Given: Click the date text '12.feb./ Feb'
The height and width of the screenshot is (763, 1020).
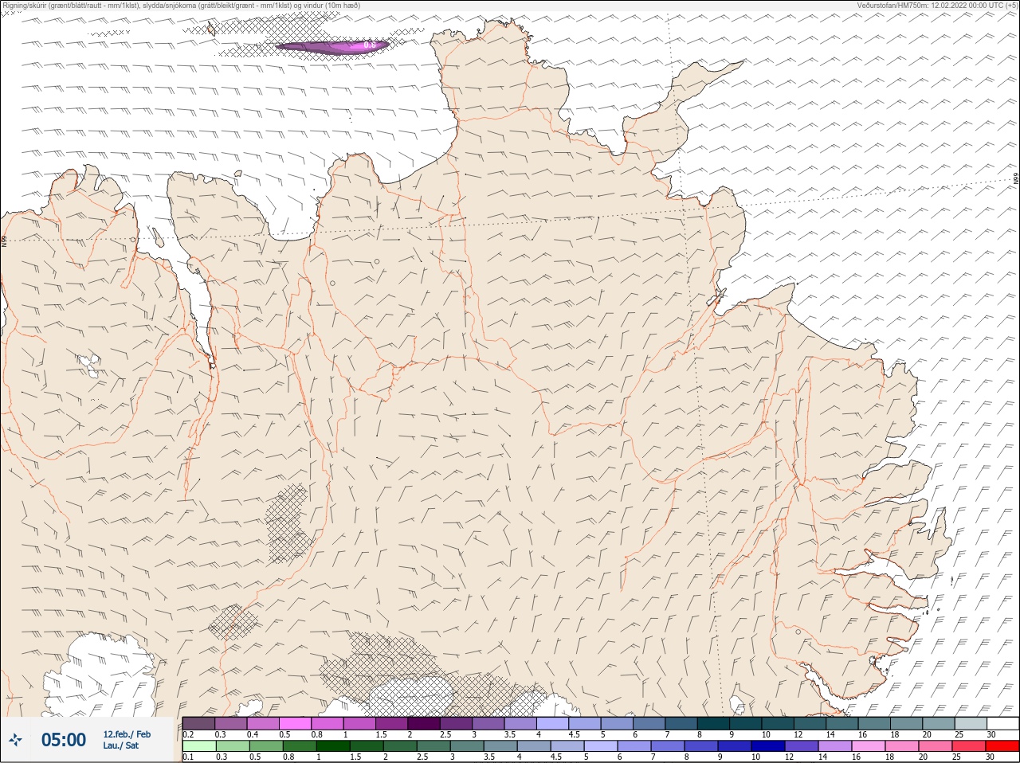Looking at the screenshot, I should (x=127, y=734).
